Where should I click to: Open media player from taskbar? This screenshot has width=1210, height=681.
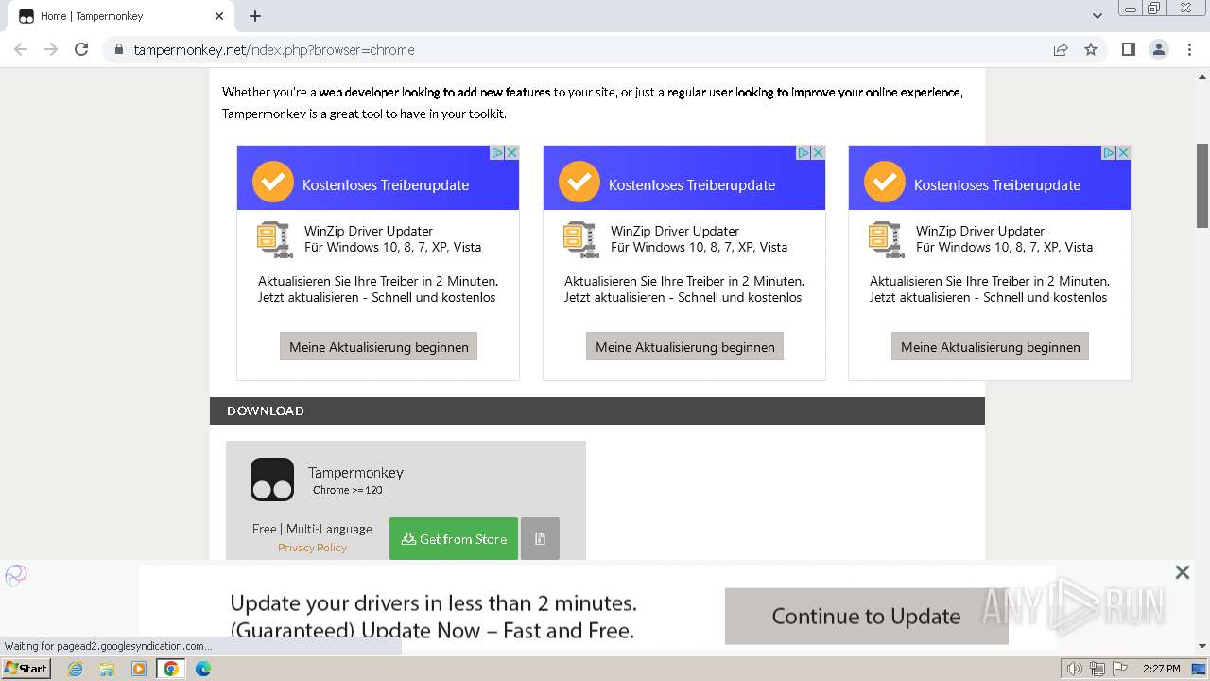click(x=139, y=669)
